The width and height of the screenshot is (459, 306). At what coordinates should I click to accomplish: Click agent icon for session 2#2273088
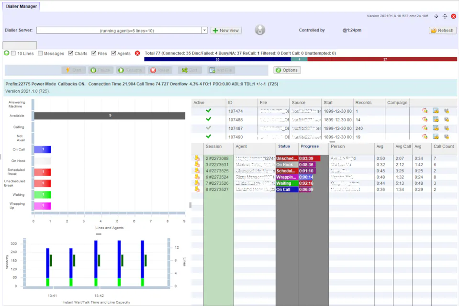tap(197, 158)
